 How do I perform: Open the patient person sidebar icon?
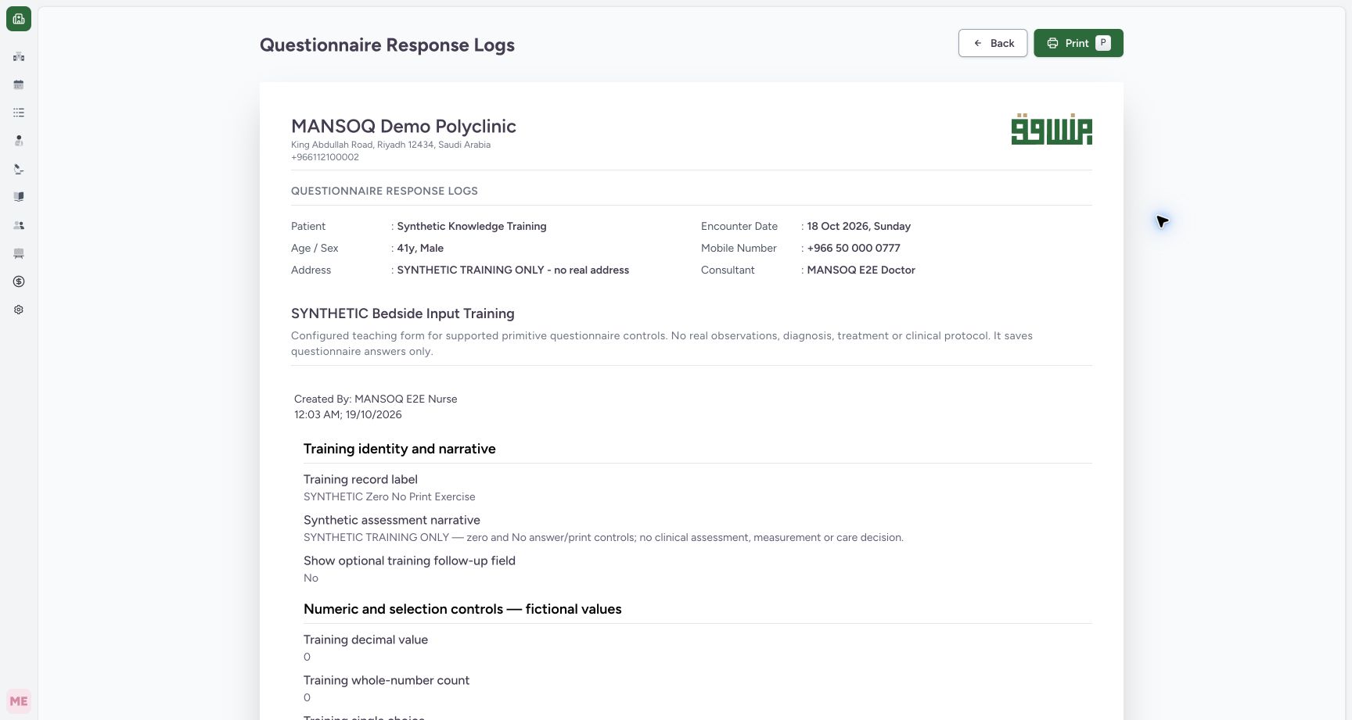[x=19, y=141]
